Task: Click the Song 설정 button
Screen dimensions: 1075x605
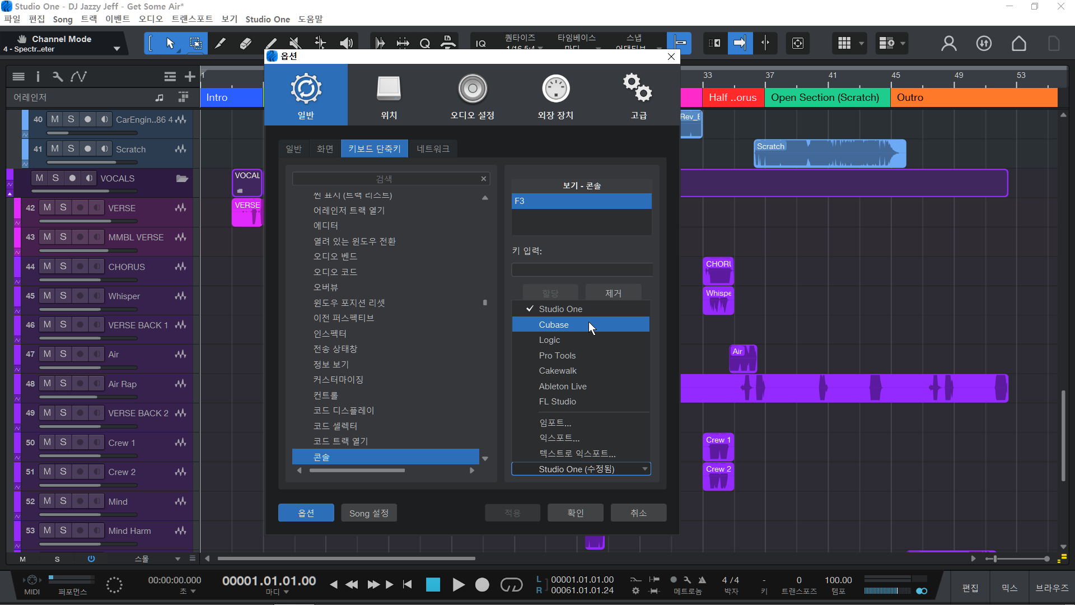Action: tap(368, 513)
